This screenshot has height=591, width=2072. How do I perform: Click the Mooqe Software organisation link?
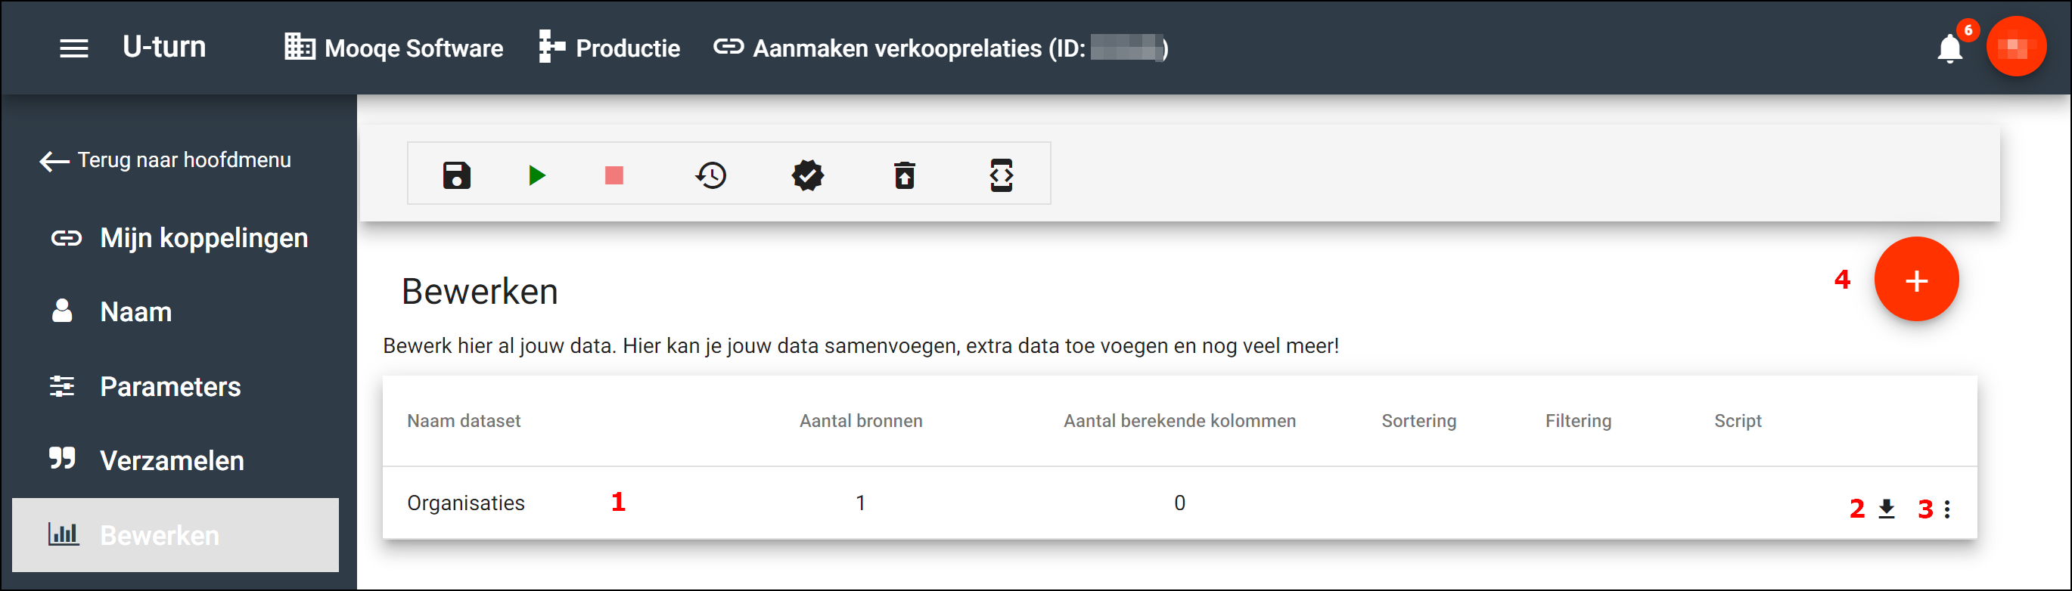point(394,48)
